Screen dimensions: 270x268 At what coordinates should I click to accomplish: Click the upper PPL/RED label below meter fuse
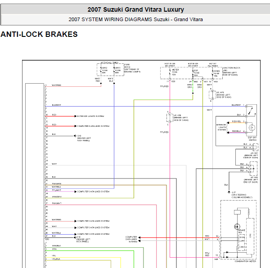164,86
